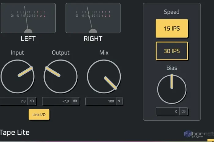
Task: Click the % unit beside Mix value
Action: 119,101
